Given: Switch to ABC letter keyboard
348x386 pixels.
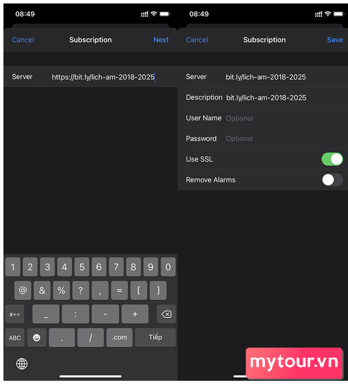Looking at the screenshot, I should [x=15, y=337].
